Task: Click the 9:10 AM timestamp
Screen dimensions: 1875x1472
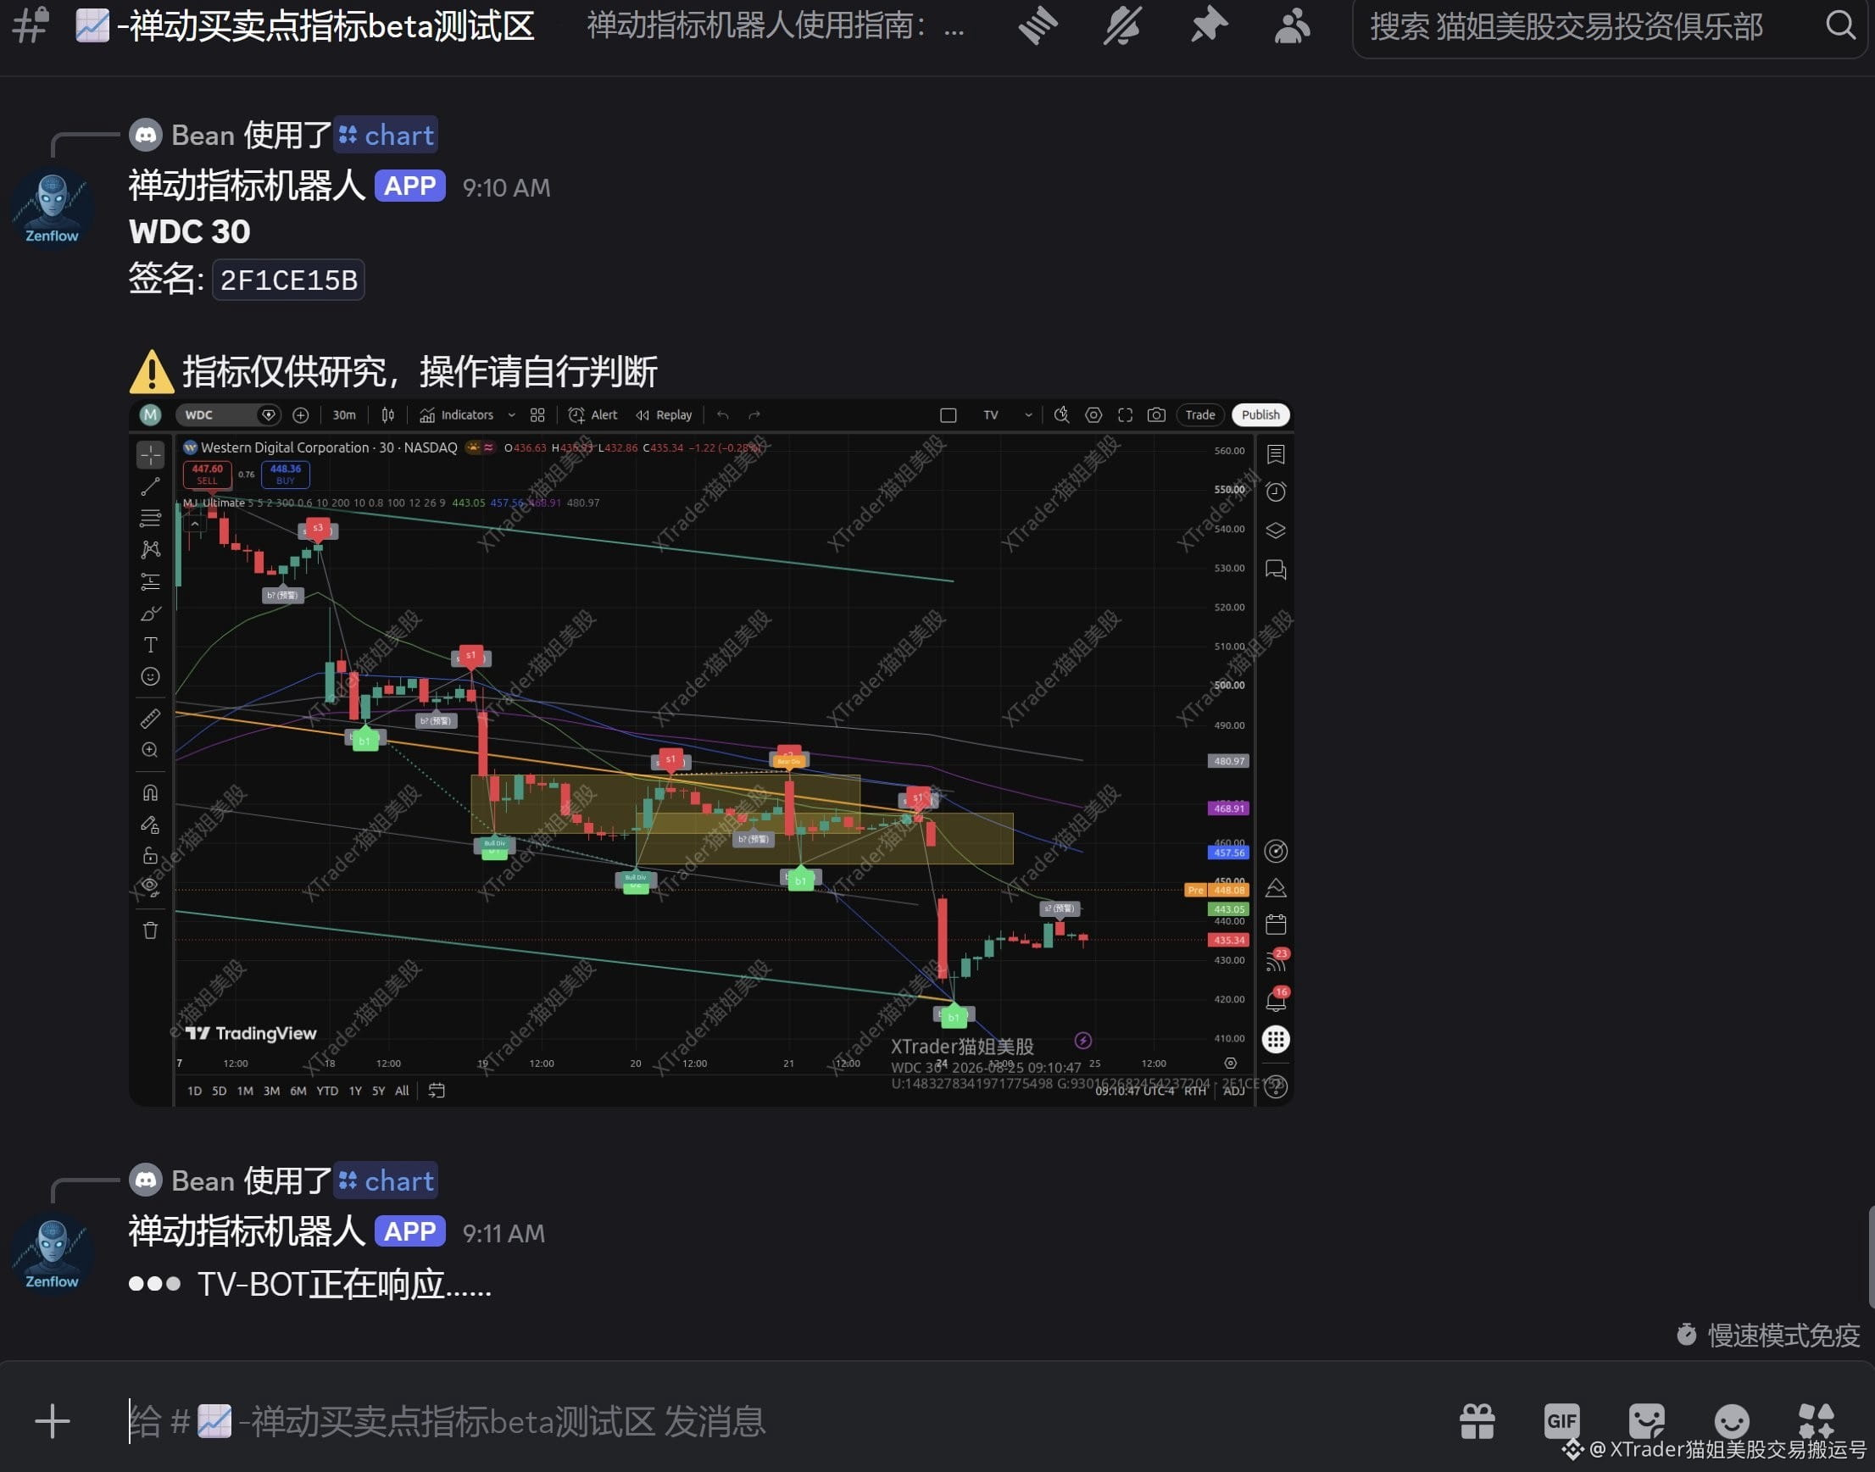Action: 506,188
